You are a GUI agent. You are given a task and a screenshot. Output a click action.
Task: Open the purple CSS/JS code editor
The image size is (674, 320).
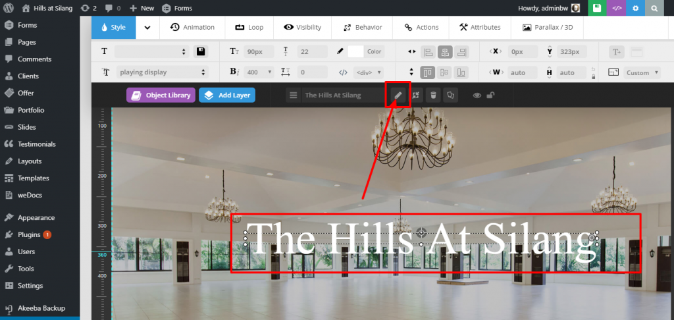click(616, 8)
